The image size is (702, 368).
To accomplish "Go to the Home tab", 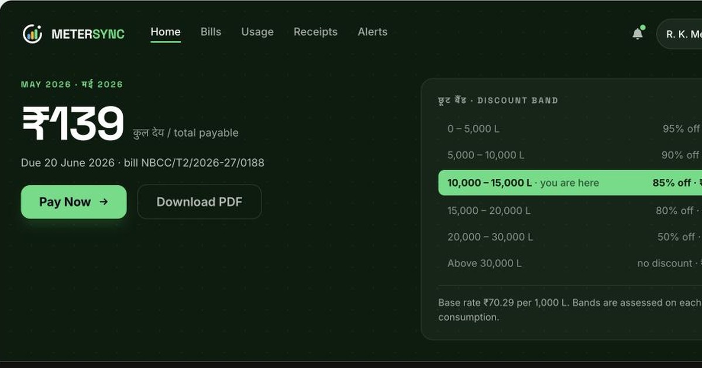I will [x=166, y=32].
